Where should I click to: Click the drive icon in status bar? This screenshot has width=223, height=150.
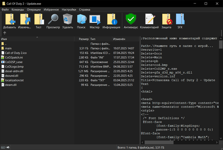[x=3, y=147]
